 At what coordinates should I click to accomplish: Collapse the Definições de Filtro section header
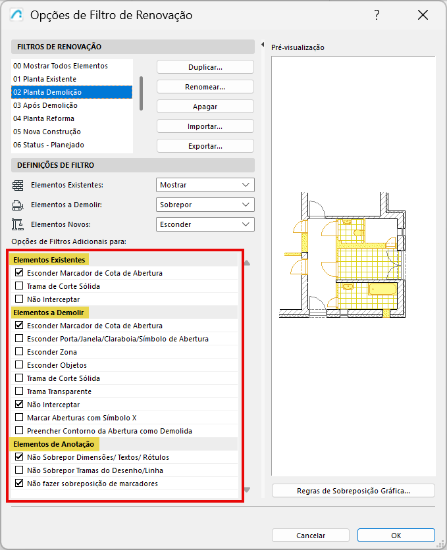(132, 165)
